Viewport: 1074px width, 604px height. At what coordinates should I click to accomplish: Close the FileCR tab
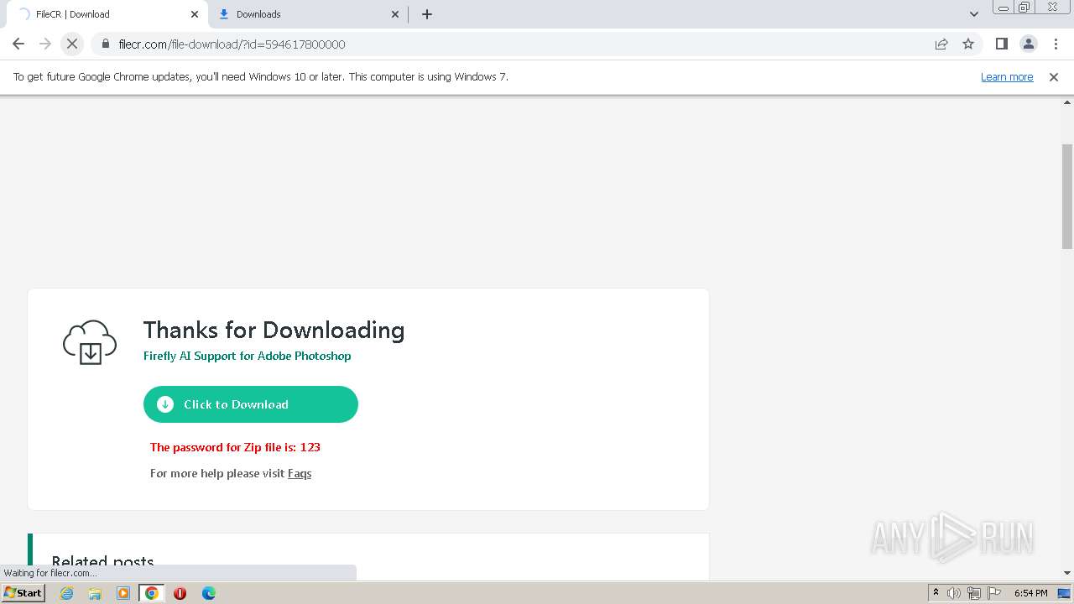(195, 14)
